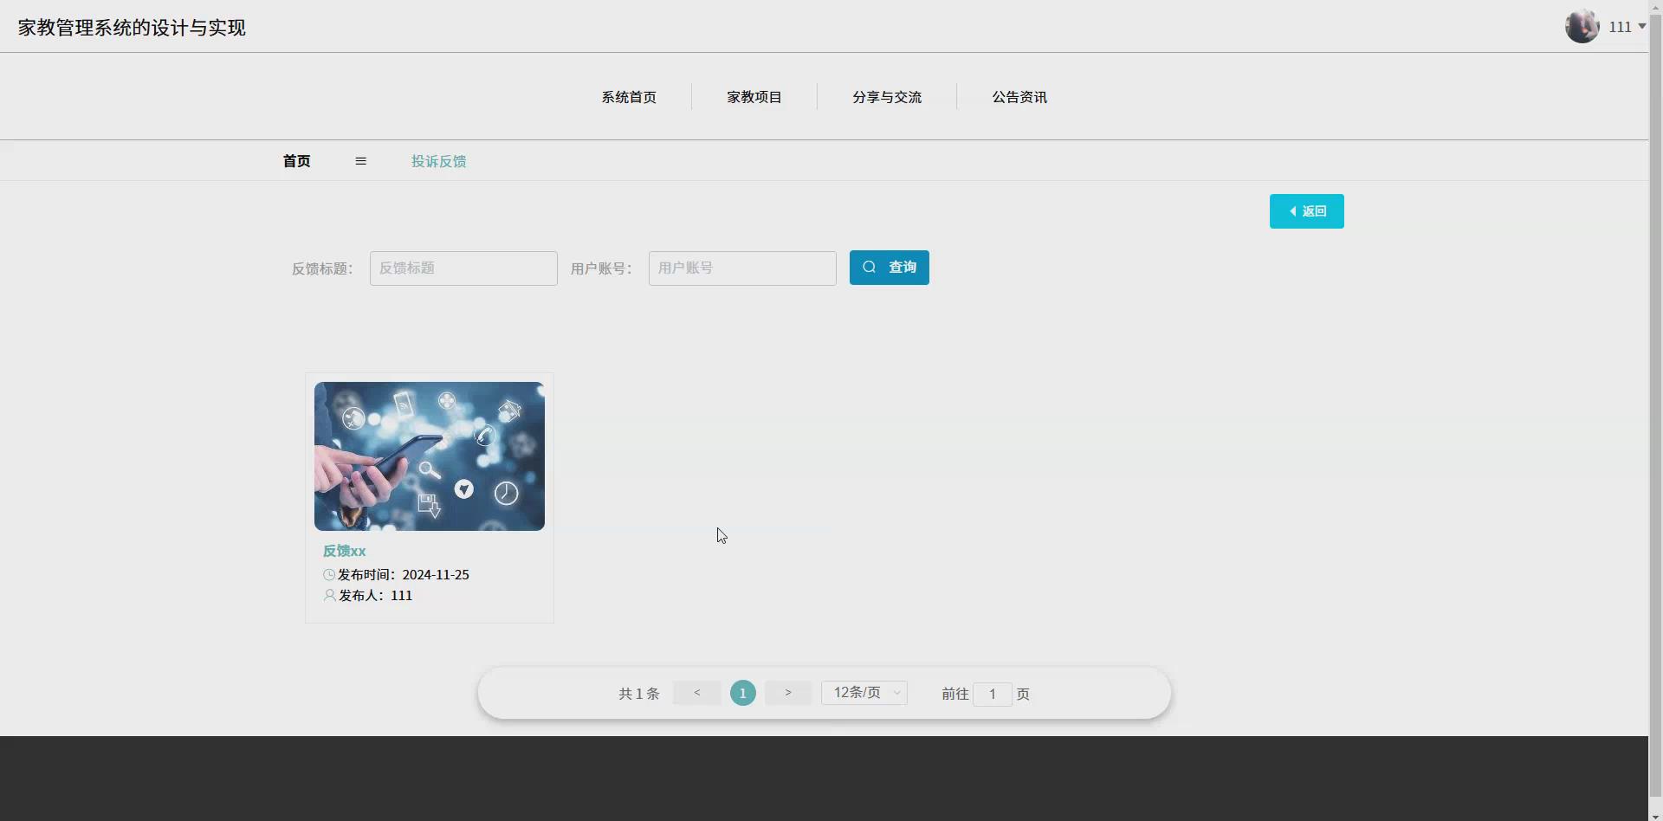The height and width of the screenshot is (821, 1663).
Task: Click the hamburger list icon beside 首页
Action: click(x=360, y=161)
